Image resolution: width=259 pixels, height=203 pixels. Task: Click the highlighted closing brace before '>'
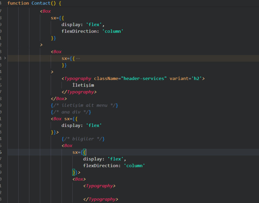[x=74, y=173]
